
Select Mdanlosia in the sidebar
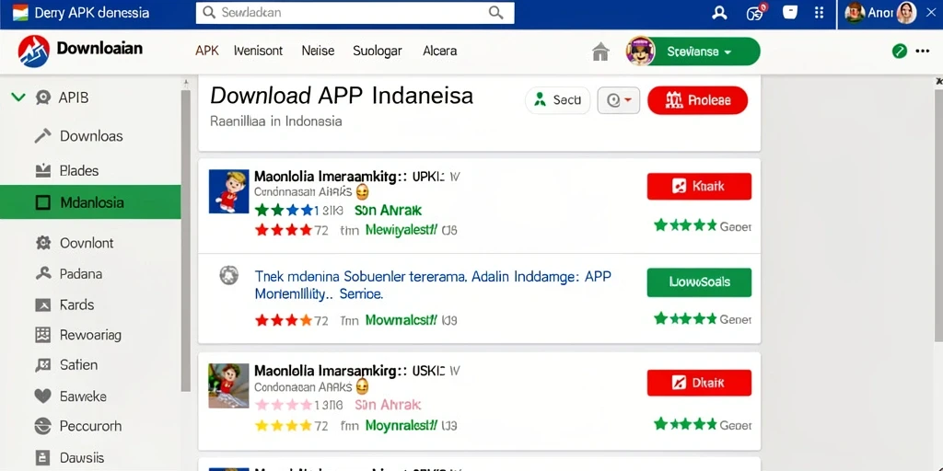click(x=90, y=202)
